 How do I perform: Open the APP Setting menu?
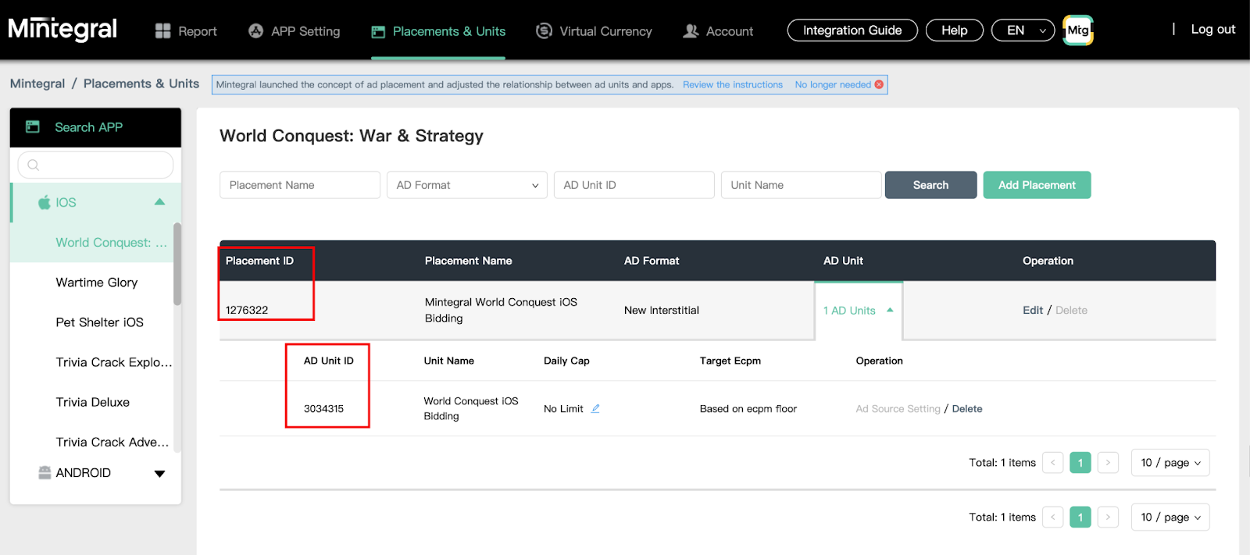294,31
